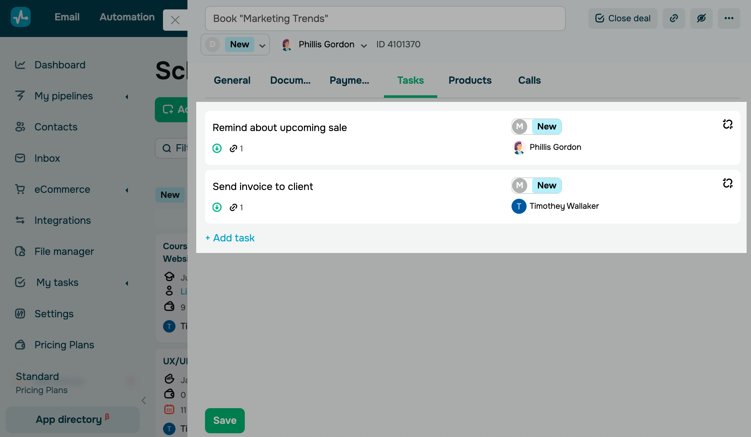Click priority arrow icon under Remind task
The width and height of the screenshot is (751, 437).
pyautogui.click(x=217, y=148)
